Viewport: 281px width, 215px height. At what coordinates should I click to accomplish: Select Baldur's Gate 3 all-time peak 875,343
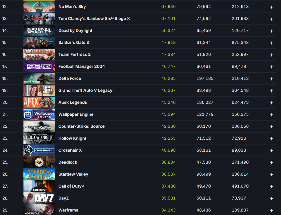coord(240,43)
